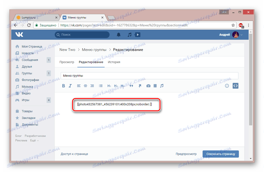264x172 pixels.
Task: Apply bold formatting in wiki editor
Action: pyautogui.click(x=63, y=86)
